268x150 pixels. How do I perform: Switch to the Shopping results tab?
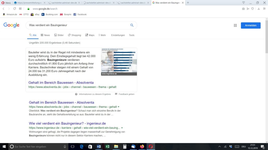74,35
